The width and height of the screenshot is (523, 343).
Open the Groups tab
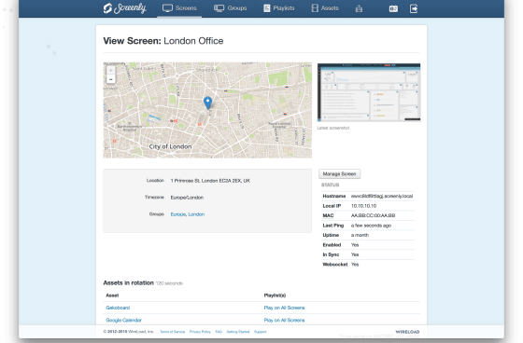tap(230, 8)
